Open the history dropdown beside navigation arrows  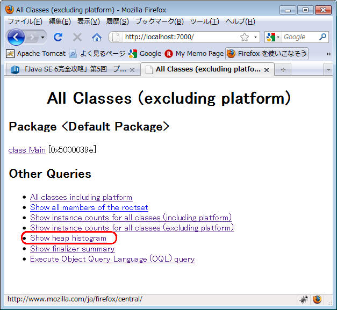click(x=44, y=37)
